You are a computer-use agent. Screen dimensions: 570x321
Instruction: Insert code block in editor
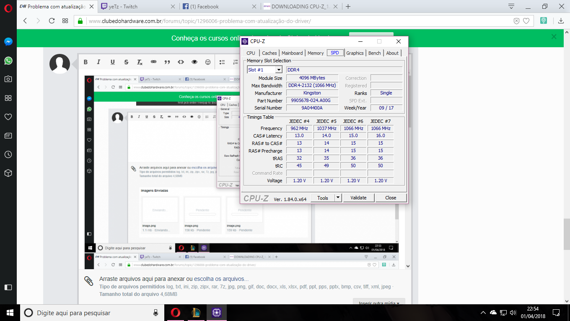181,62
